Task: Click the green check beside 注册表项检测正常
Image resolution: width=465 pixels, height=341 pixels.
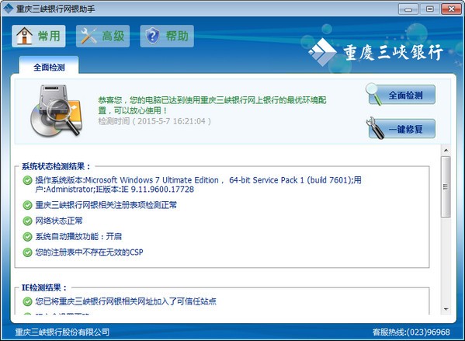Action: click(x=28, y=205)
